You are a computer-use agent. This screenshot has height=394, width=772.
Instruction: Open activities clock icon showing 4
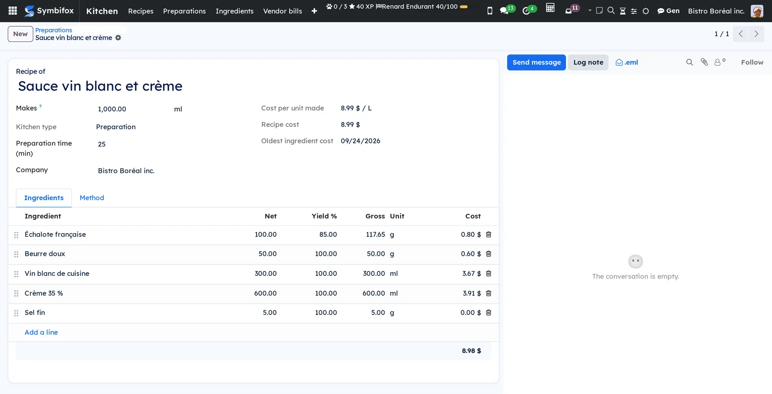pyautogui.click(x=529, y=10)
